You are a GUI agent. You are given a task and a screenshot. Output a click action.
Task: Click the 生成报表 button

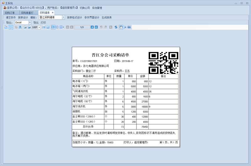[107, 18]
